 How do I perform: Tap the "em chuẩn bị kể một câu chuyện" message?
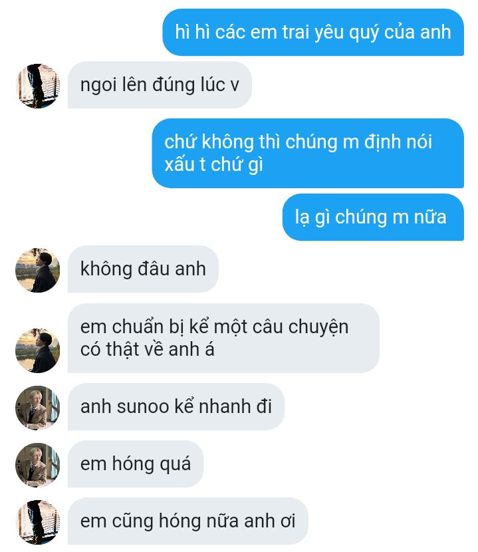point(223,338)
